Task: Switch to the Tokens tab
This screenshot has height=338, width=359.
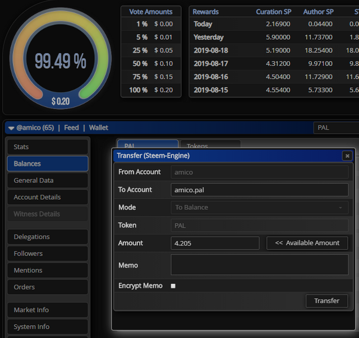Action: tap(210, 144)
